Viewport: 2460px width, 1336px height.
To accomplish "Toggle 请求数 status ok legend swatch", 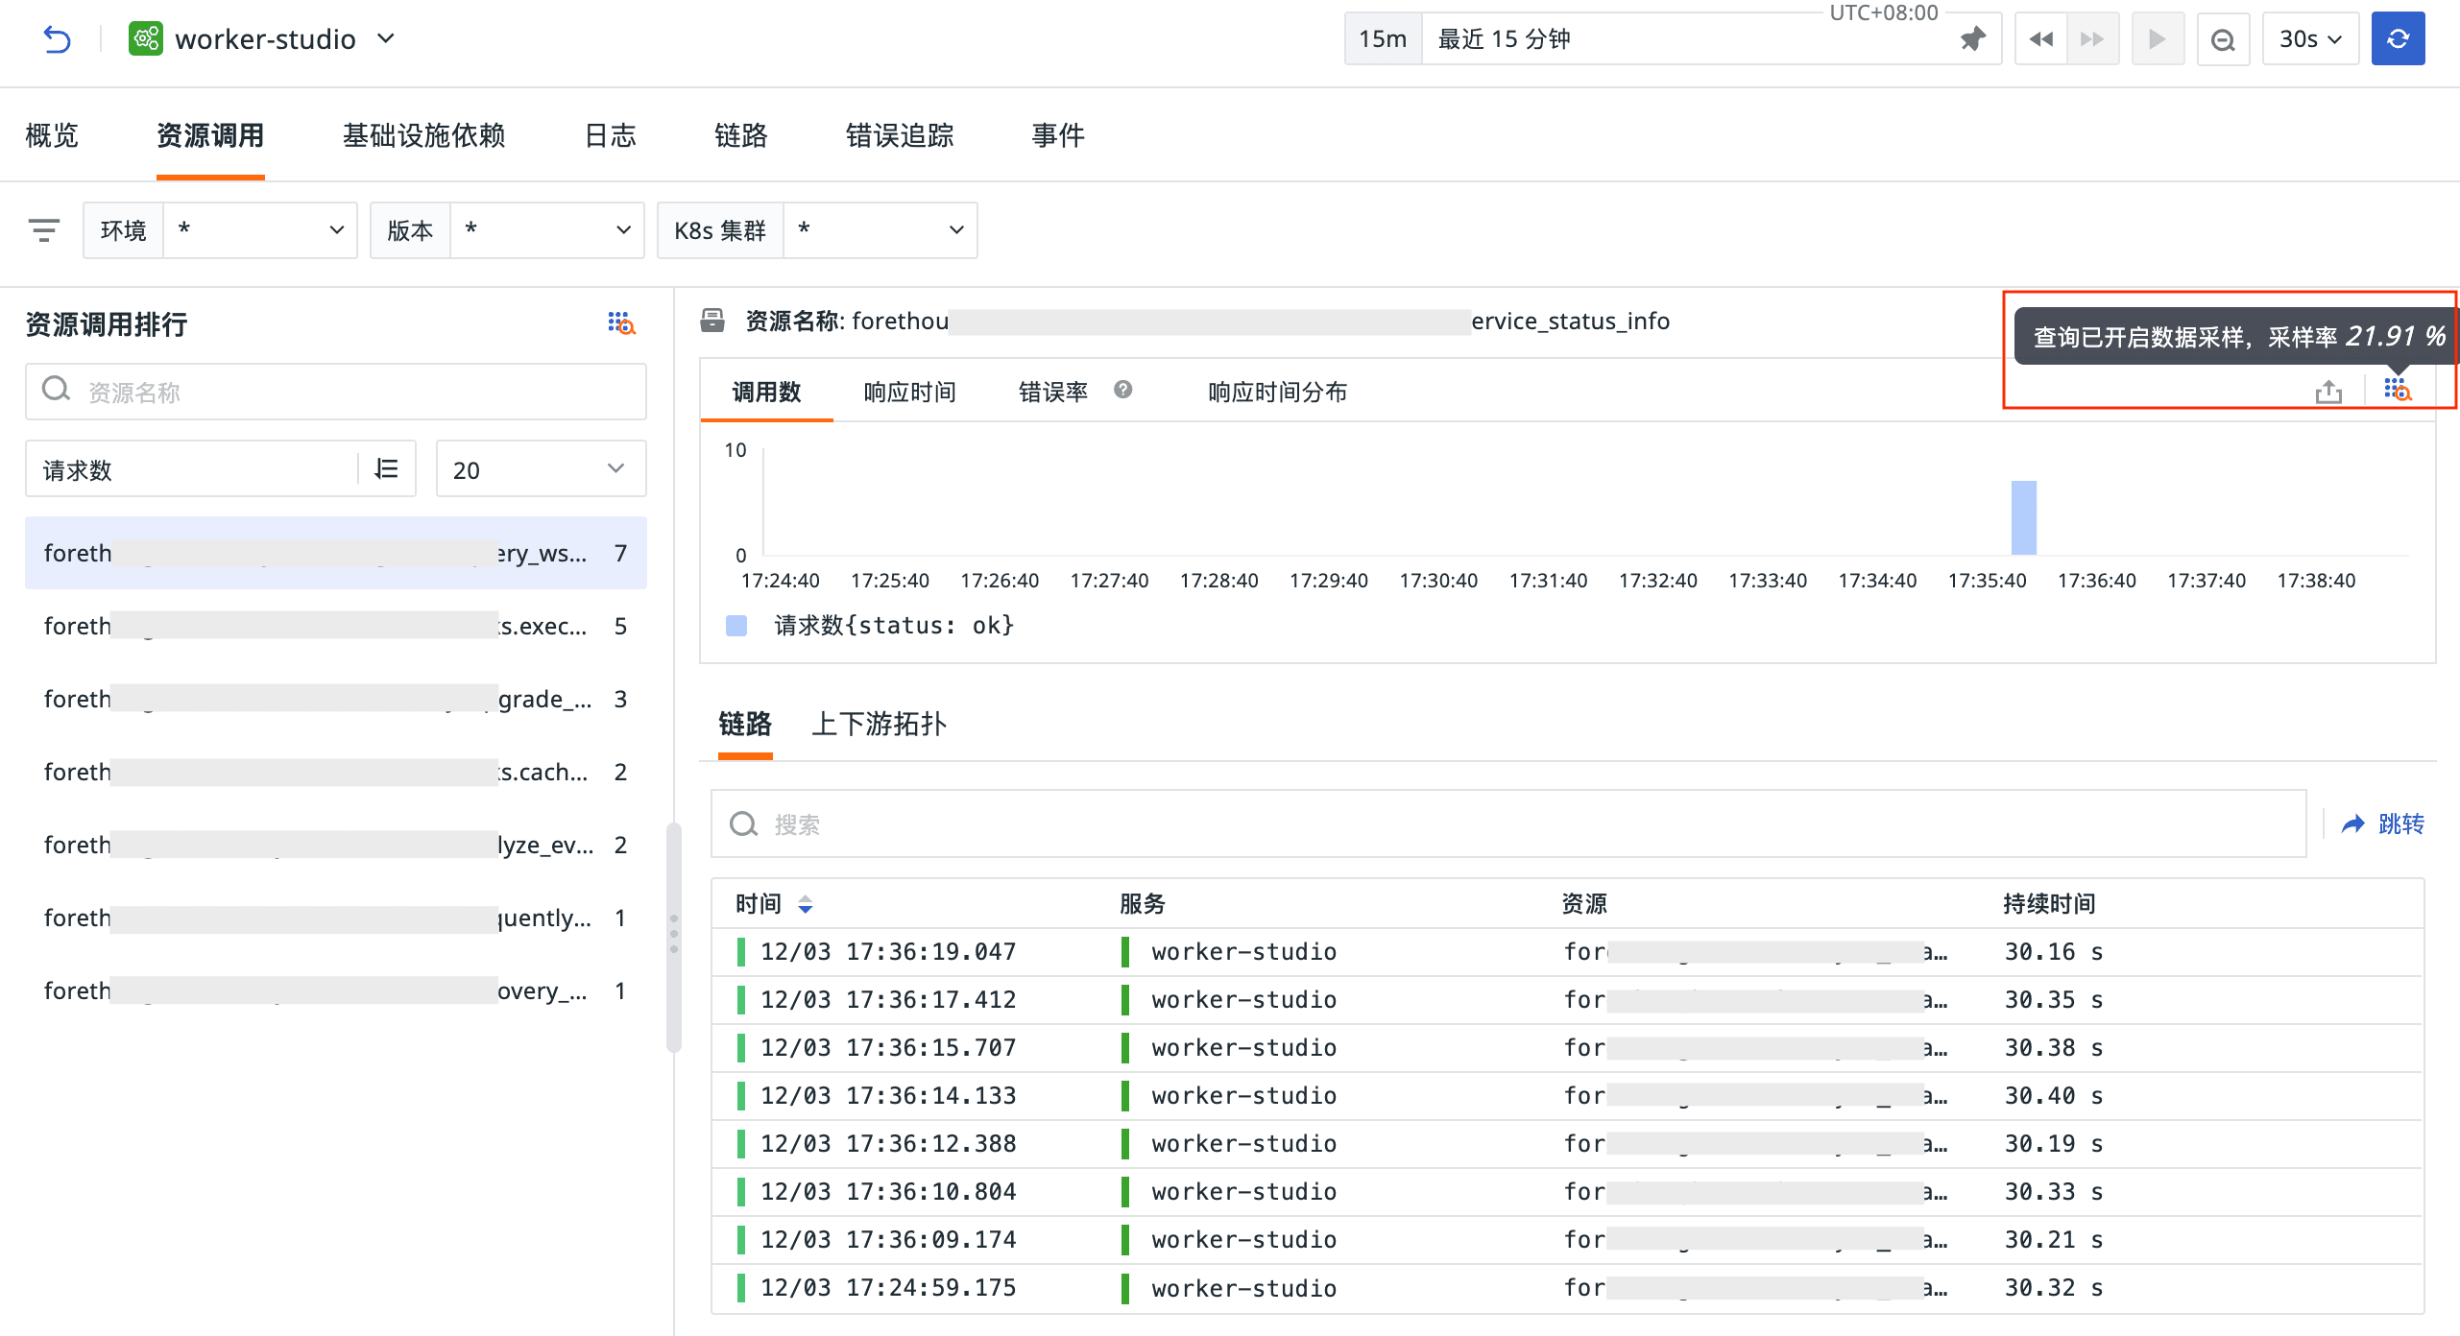I will pos(736,626).
